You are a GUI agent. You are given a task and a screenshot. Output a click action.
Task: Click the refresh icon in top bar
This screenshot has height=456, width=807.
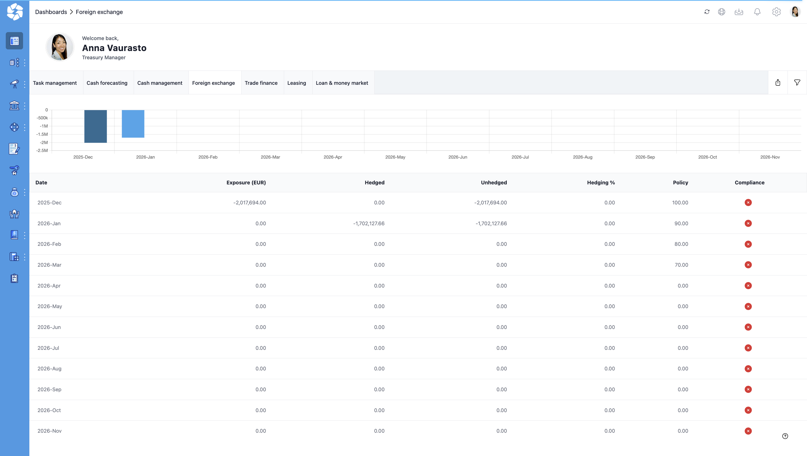[x=707, y=12]
